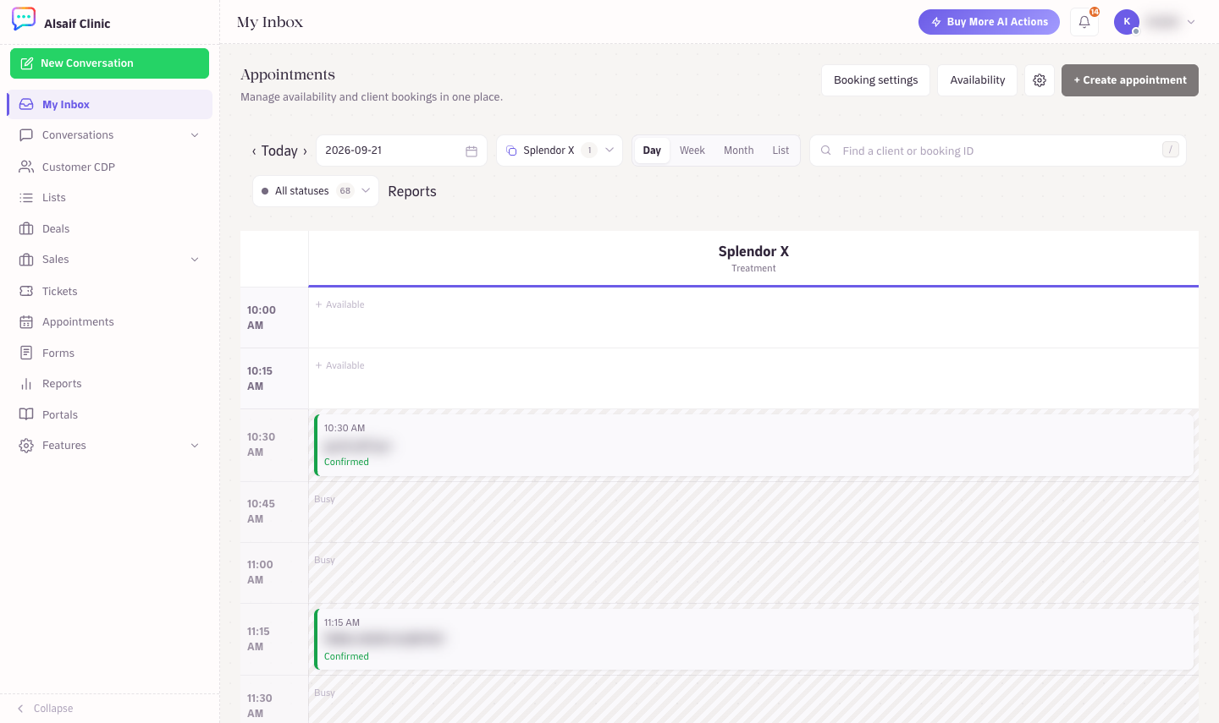Click the Forms document icon
Image resolution: width=1219 pixels, height=723 pixels.
[26, 353]
